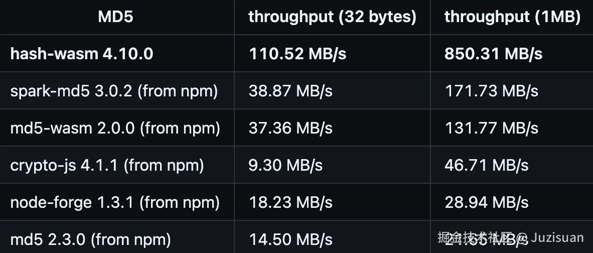Click the 28.94 MB/s value
The height and width of the screenshot is (253, 593).
(486, 202)
